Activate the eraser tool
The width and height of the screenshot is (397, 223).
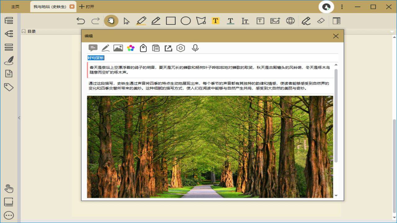321,20
